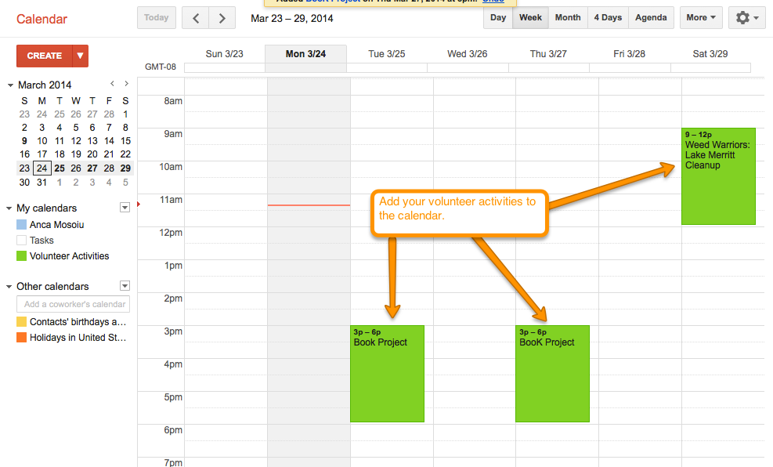Show next month in mini calendar
Screen dimensions: 773x467
[126, 84]
